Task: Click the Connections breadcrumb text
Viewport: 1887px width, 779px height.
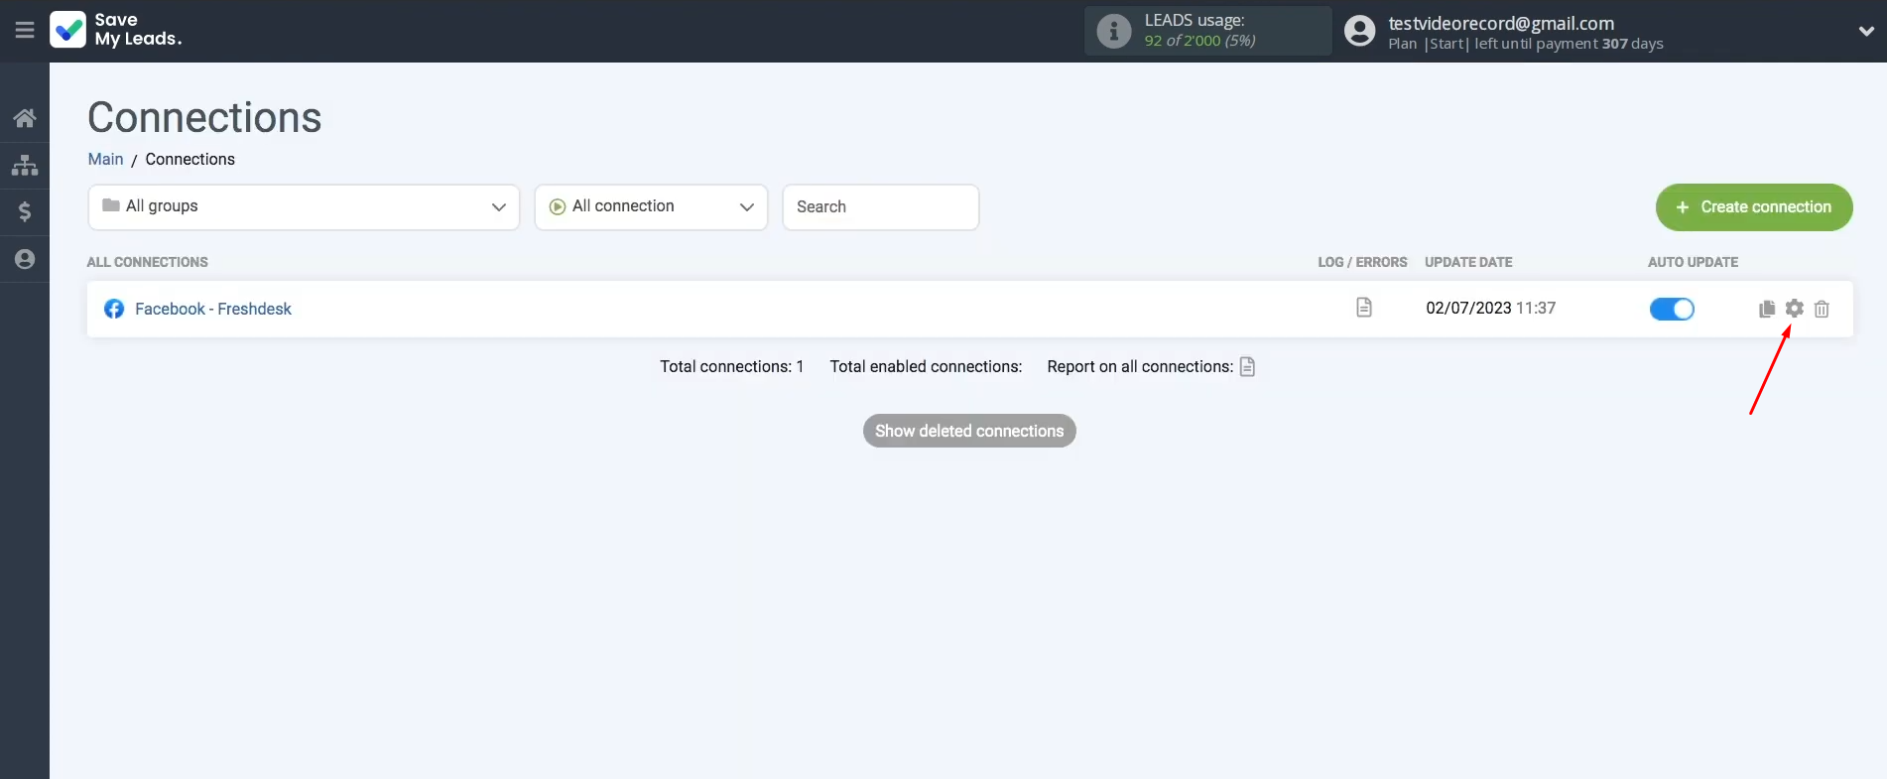Action: pyautogui.click(x=190, y=159)
